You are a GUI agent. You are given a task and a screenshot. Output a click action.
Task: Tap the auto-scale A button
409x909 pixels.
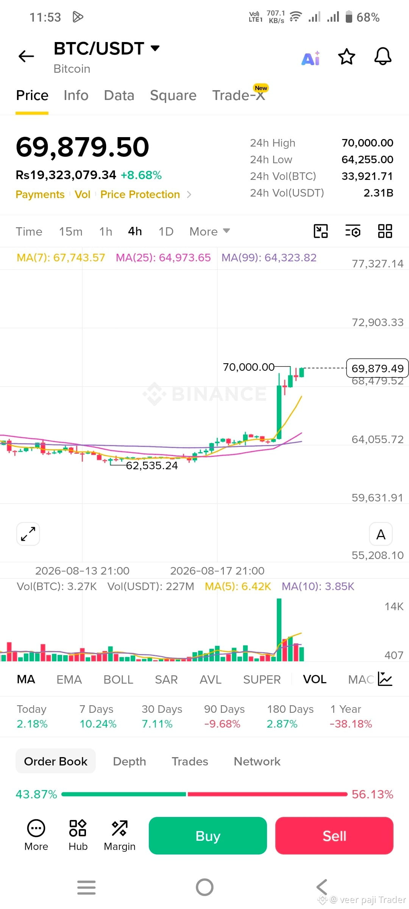point(381,534)
